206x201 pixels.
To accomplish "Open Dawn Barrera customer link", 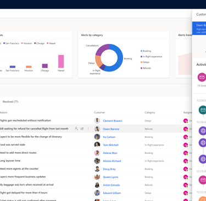I will pos(111,129).
